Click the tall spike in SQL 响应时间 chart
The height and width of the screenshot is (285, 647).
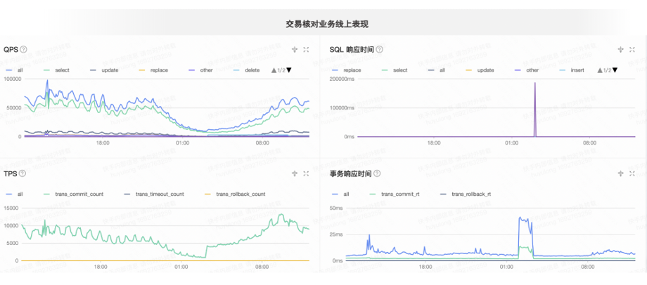[535, 108]
